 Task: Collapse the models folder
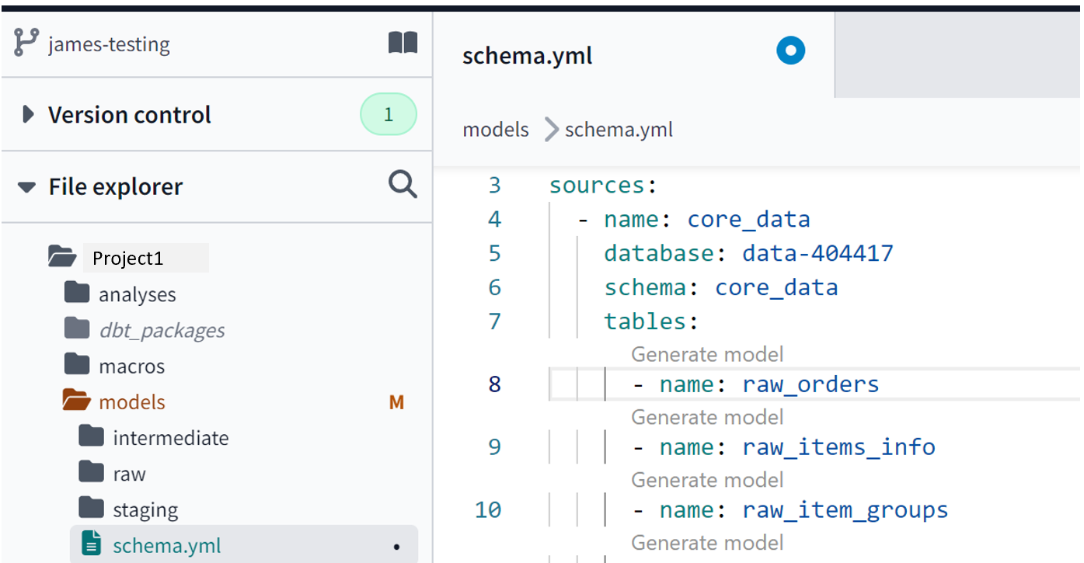76,401
